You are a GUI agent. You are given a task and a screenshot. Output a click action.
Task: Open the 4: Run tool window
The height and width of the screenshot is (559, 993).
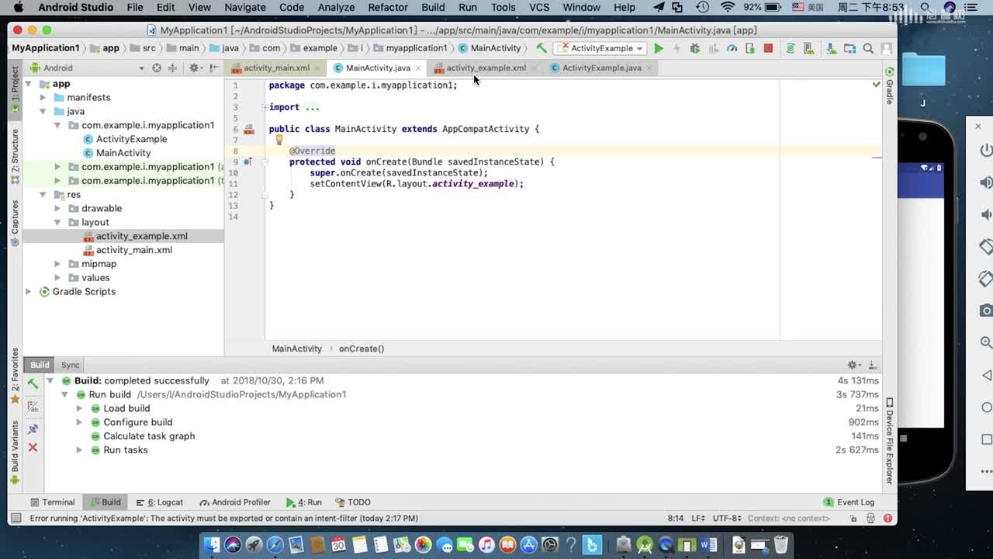coord(304,502)
